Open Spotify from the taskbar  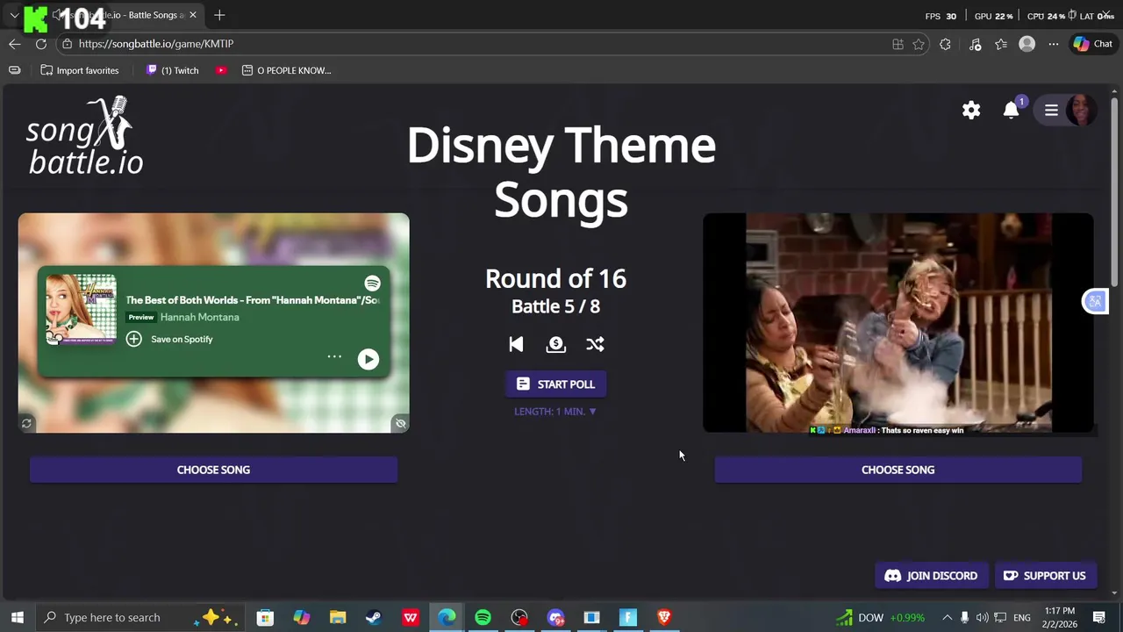pos(483,617)
